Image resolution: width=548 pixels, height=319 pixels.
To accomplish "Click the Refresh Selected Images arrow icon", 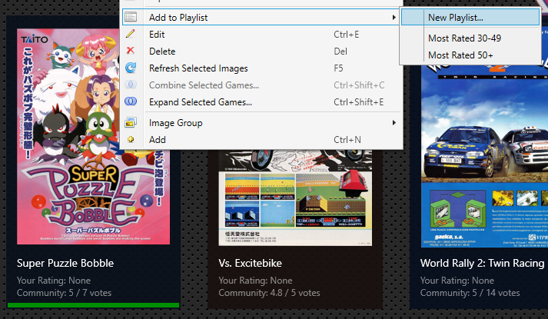I will pyautogui.click(x=131, y=68).
